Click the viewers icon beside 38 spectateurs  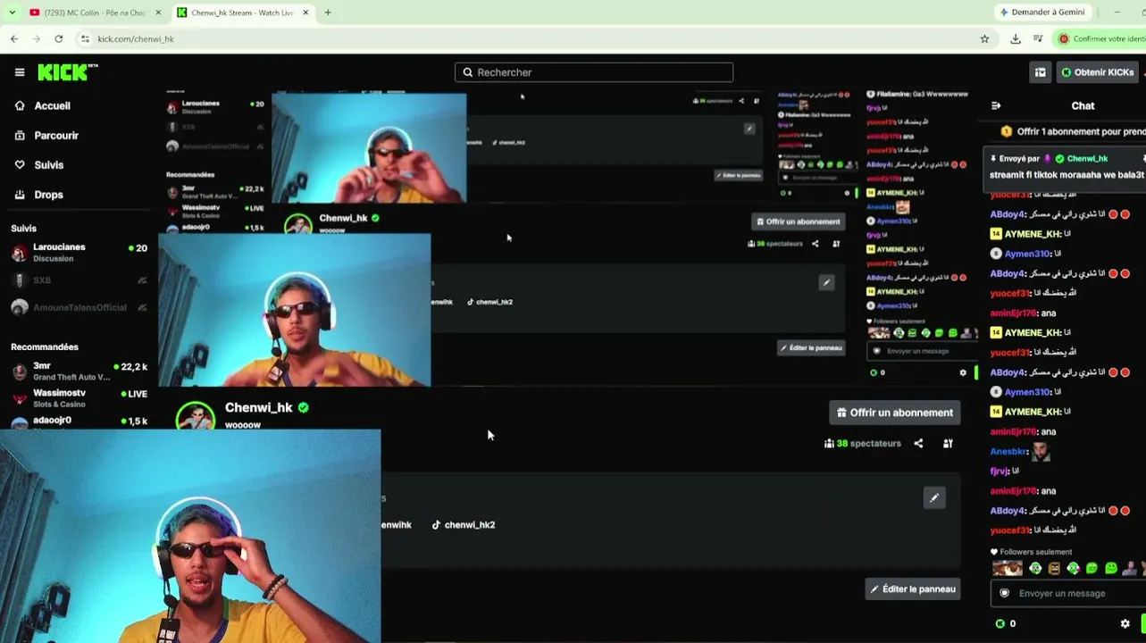(x=829, y=443)
